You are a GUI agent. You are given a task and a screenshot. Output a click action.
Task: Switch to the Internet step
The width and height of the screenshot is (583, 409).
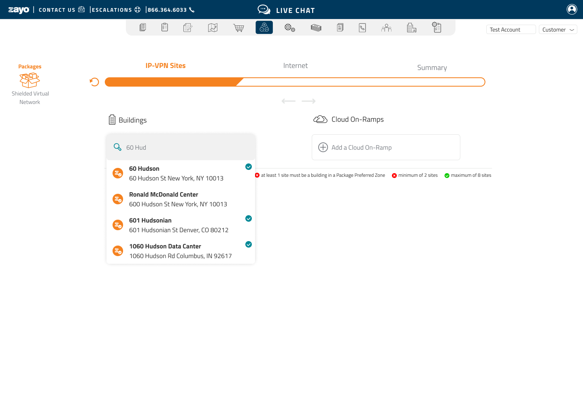[296, 66]
